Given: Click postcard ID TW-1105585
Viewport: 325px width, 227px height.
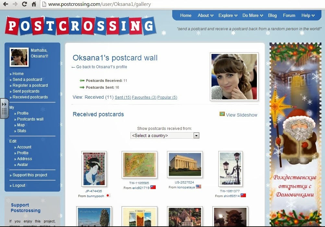Looking at the screenshot, I should pyautogui.click(x=139, y=183).
